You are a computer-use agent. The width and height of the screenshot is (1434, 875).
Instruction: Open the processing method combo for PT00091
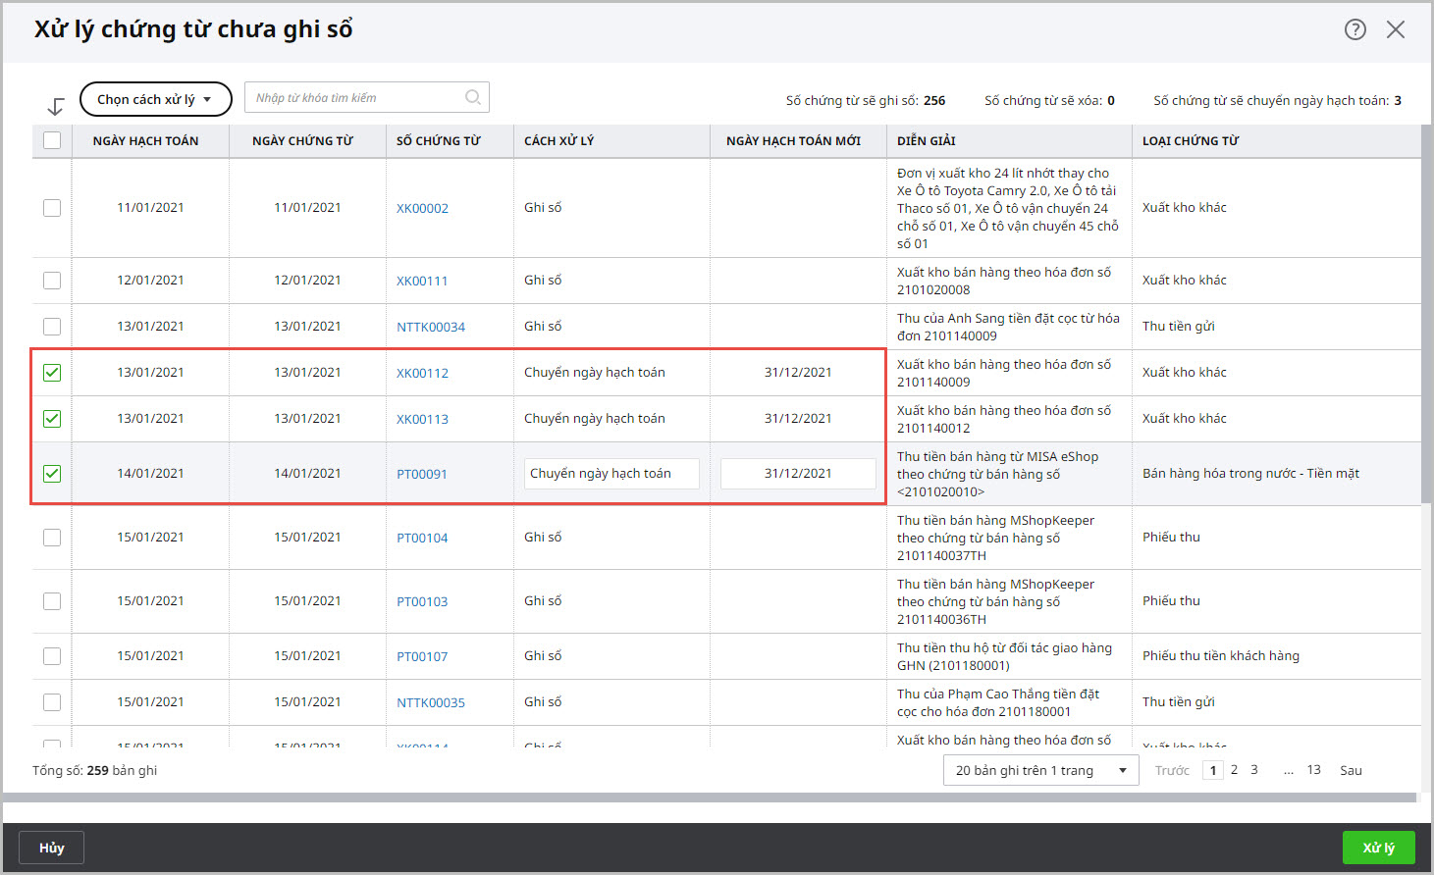pos(611,474)
